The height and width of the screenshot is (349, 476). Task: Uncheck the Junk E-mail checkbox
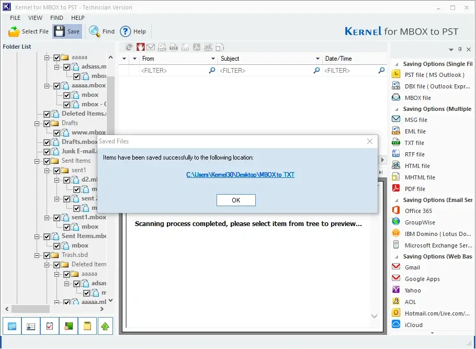(x=47, y=152)
